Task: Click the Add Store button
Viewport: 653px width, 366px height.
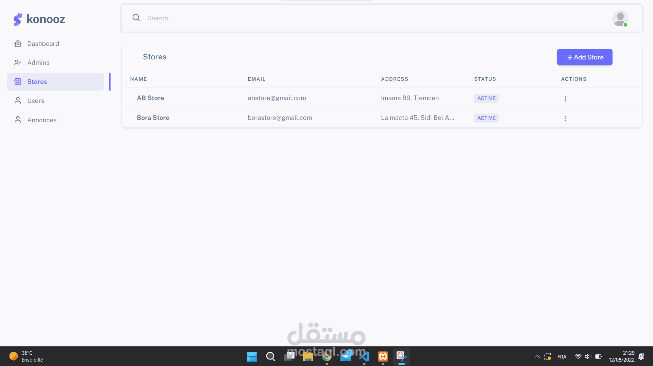Action: pyautogui.click(x=585, y=57)
